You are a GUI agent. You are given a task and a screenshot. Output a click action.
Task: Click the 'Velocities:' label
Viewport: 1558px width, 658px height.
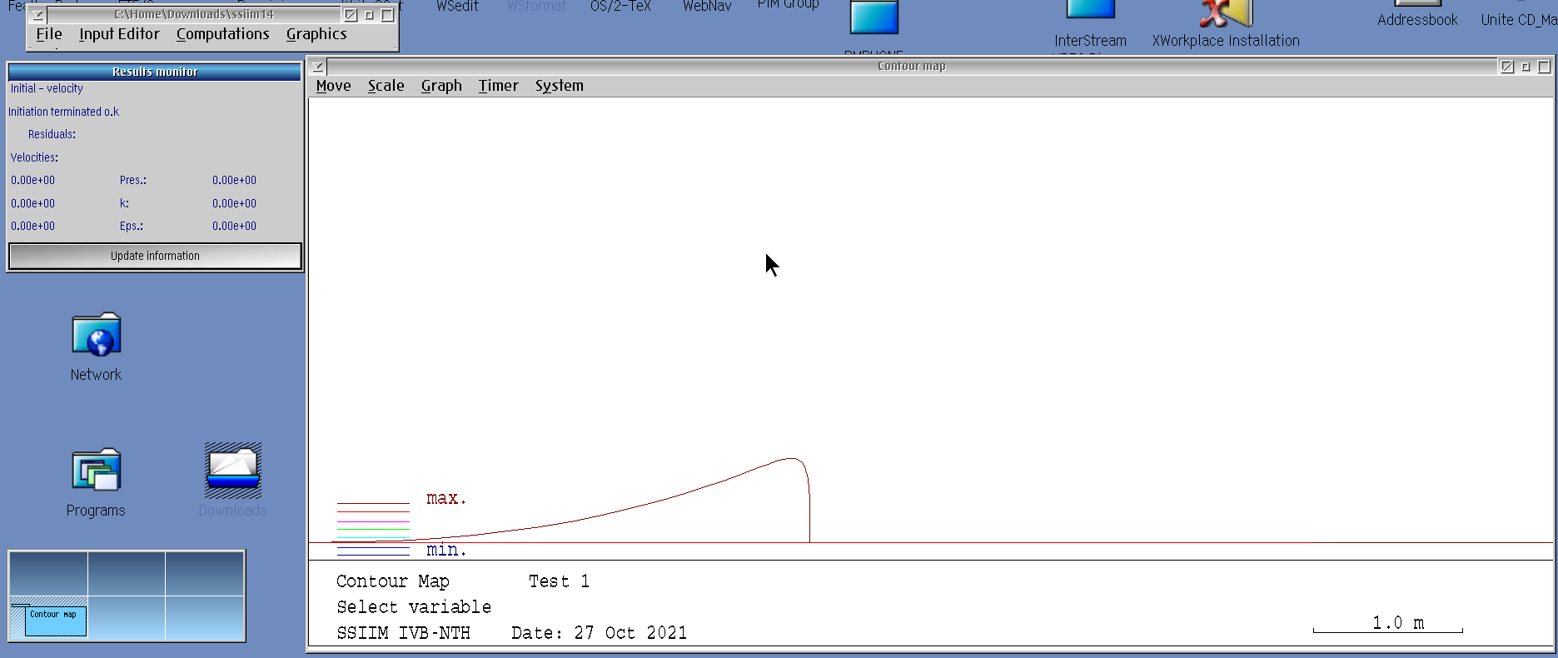34,157
